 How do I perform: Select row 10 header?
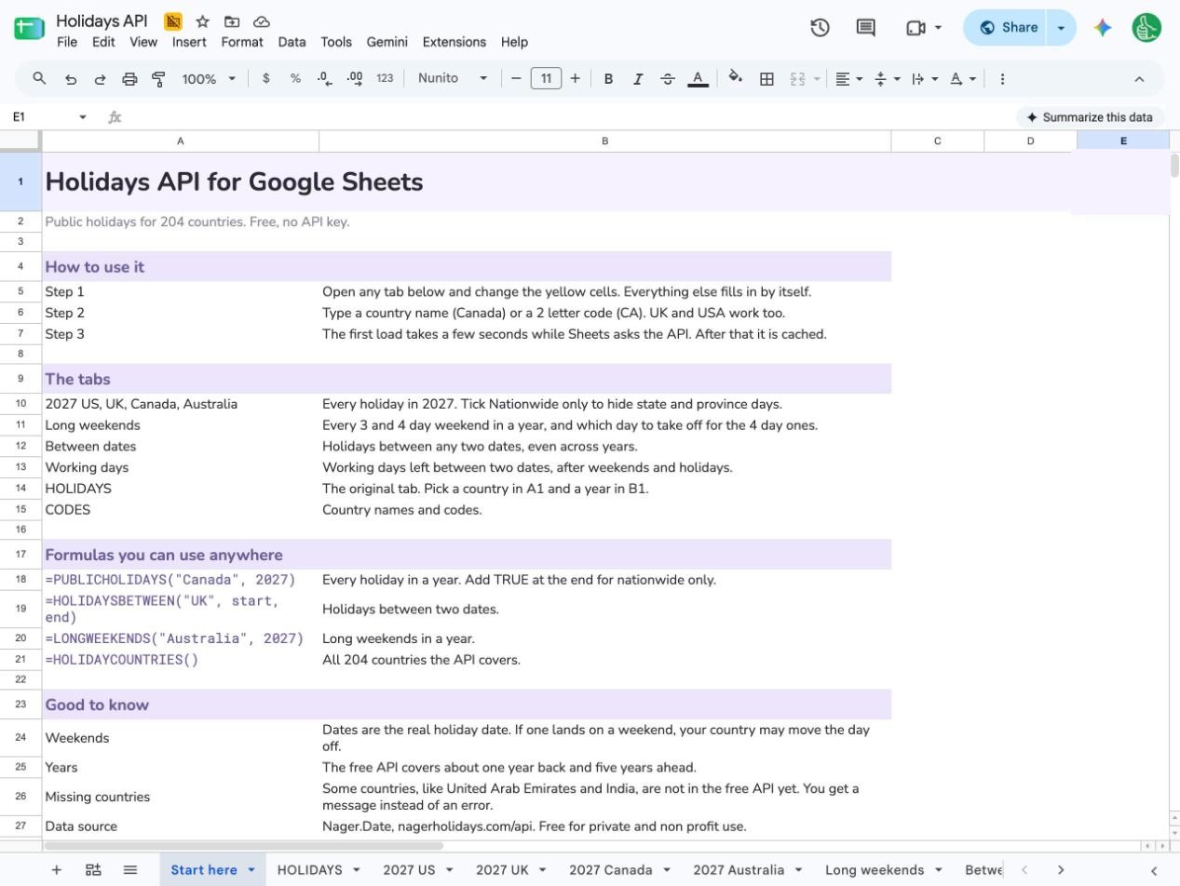pyautogui.click(x=20, y=404)
